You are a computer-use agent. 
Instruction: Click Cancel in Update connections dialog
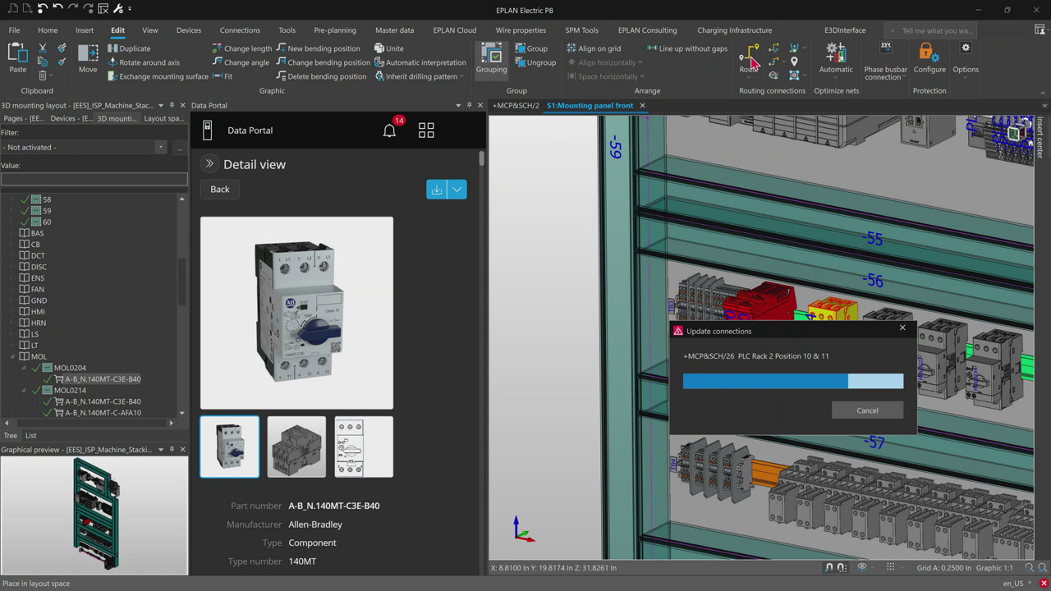tap(867, 410)
